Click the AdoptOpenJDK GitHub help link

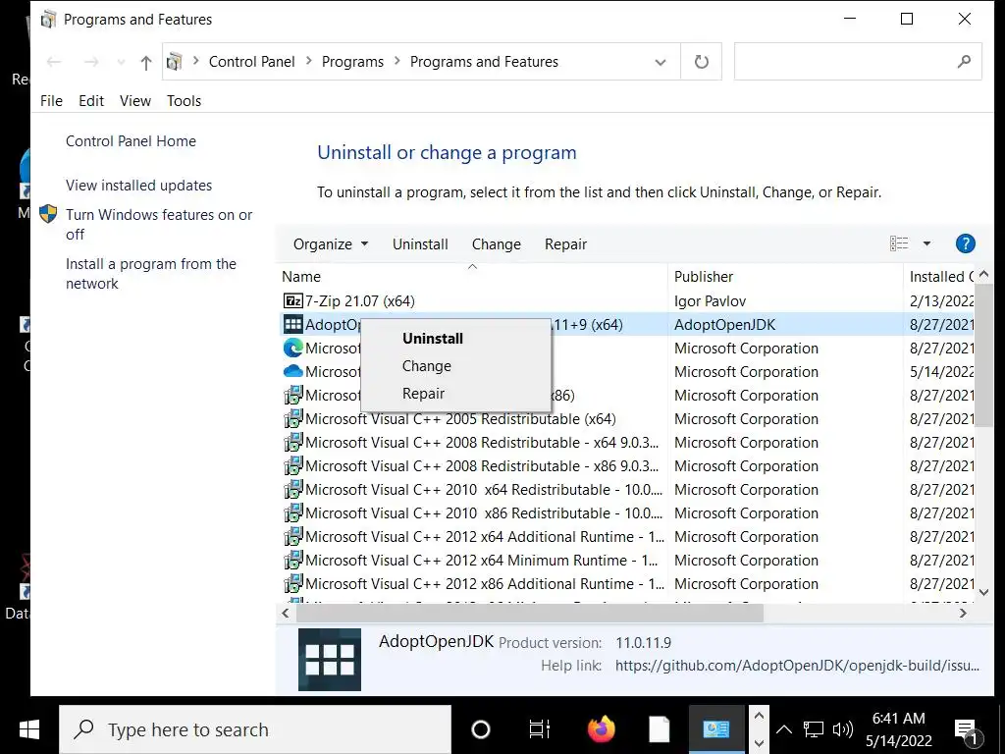point(797,666)
